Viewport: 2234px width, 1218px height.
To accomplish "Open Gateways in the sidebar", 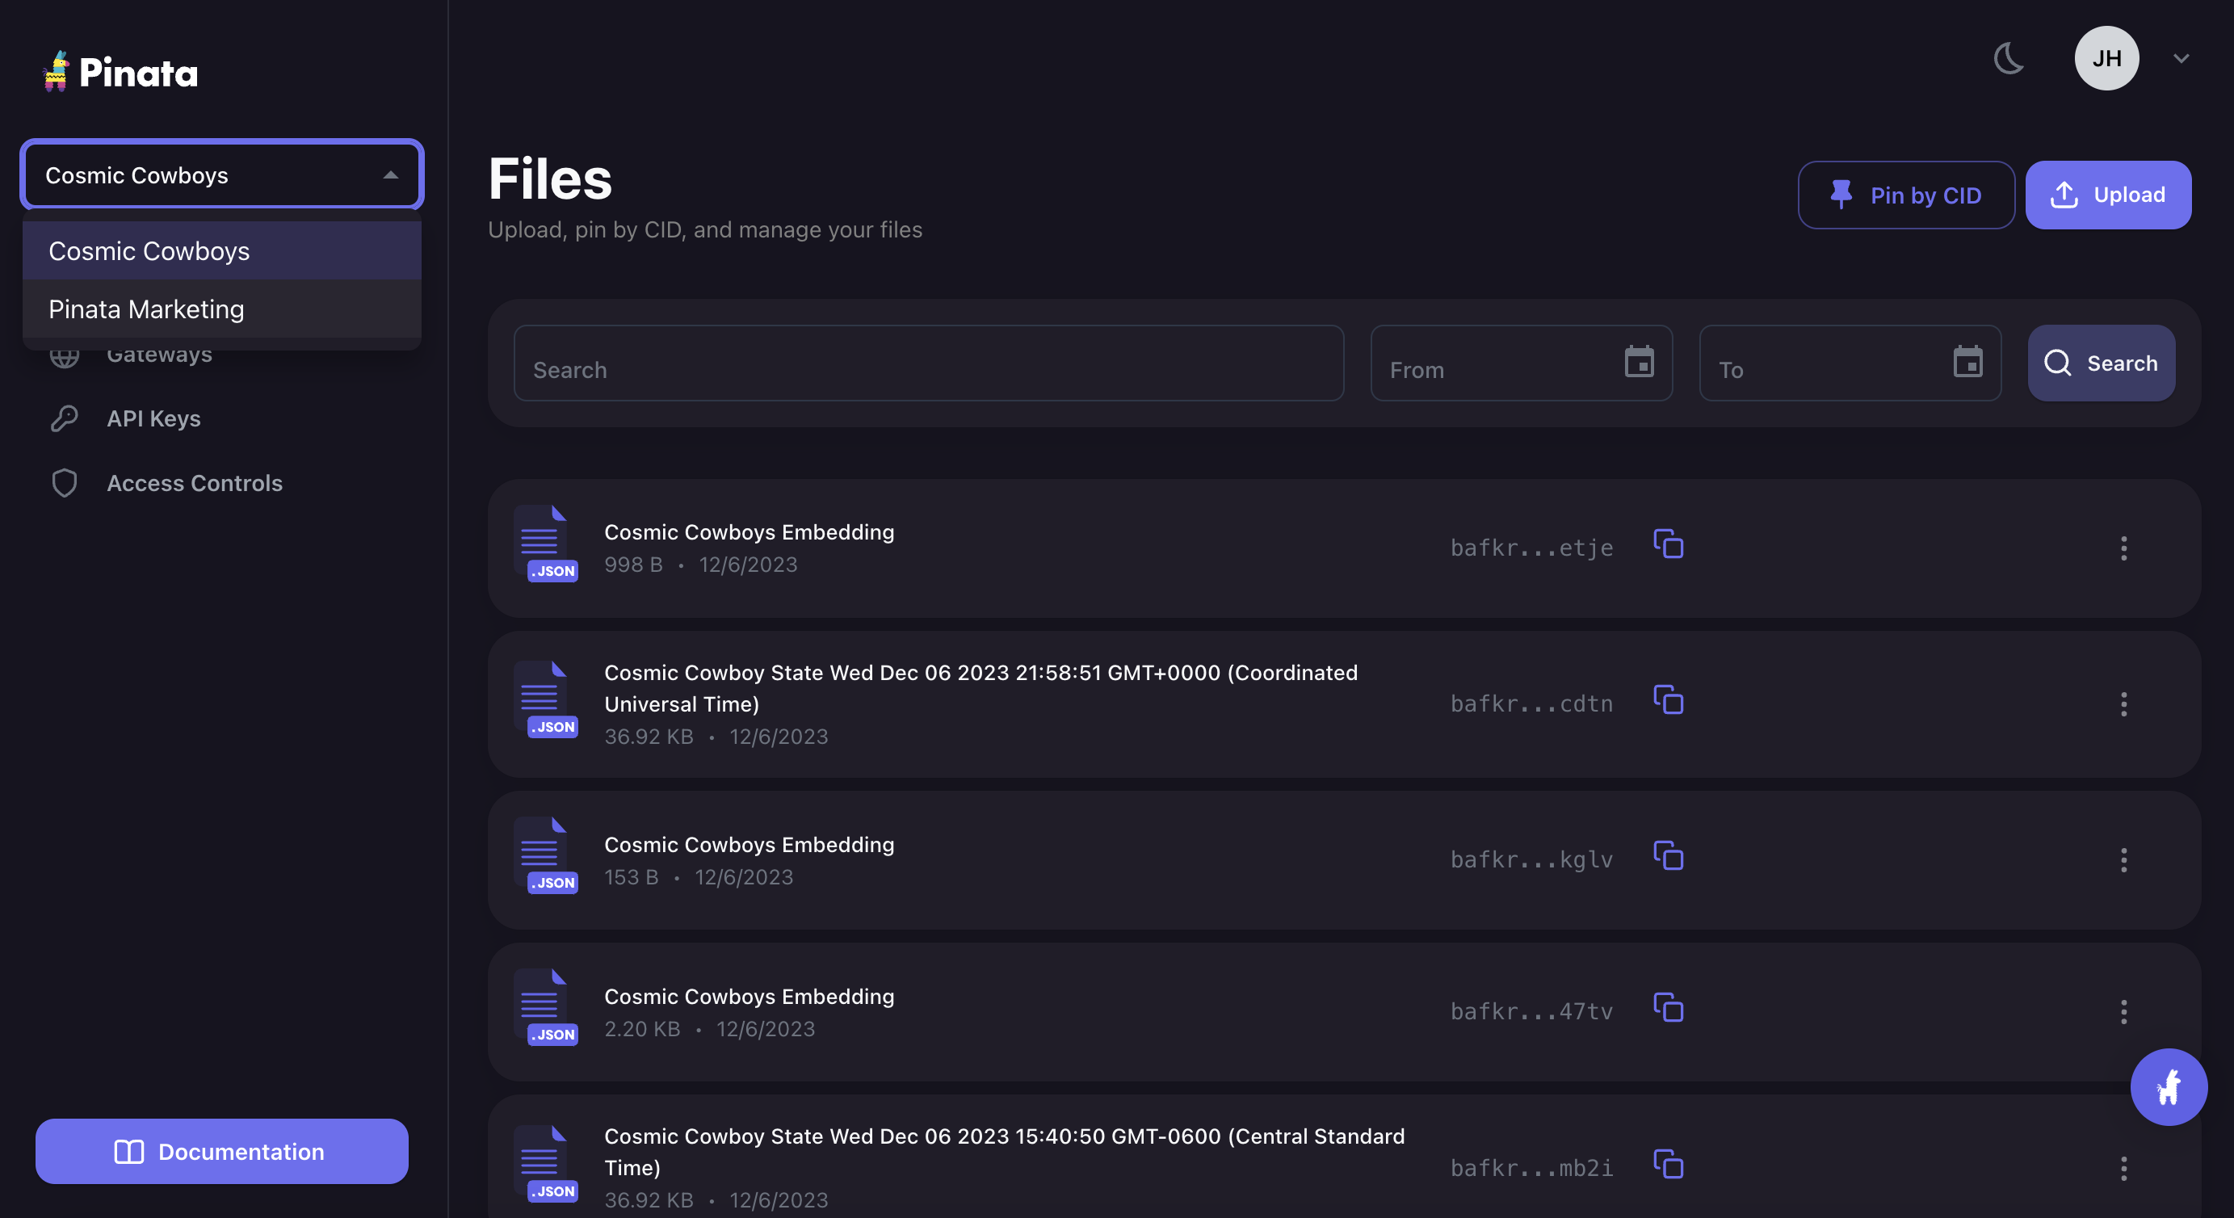I will coord(158,354).
